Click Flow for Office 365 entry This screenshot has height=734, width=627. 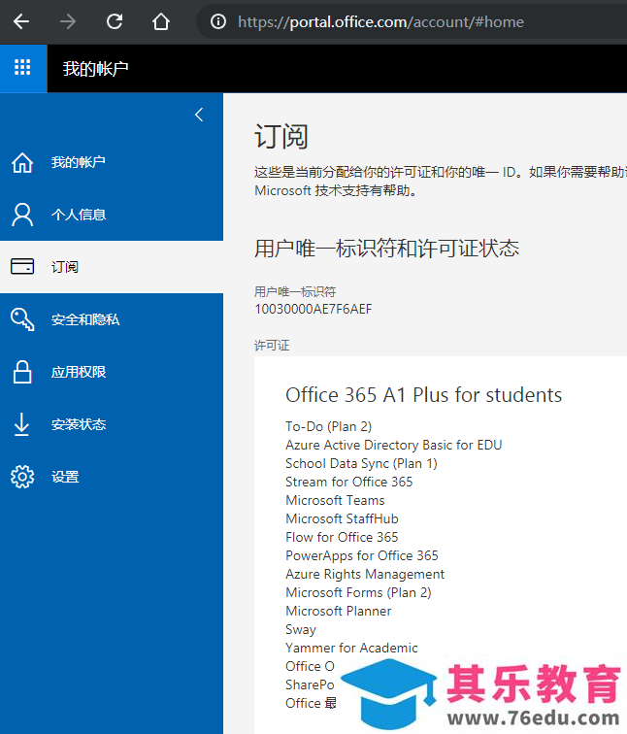click(x=342, y=537)
